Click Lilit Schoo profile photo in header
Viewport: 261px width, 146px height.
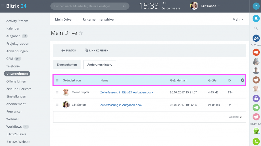click(x=194, y=6)
